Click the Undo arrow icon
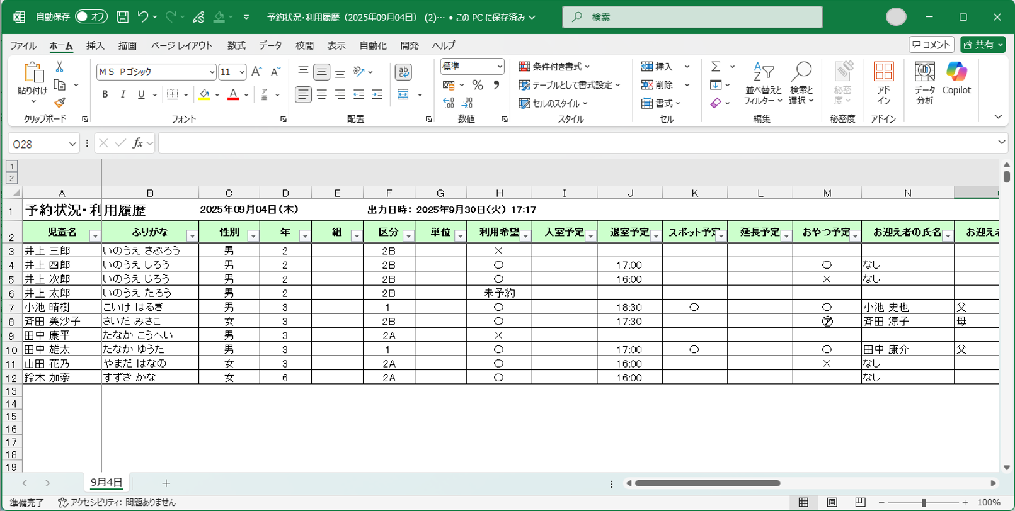The width and height of the screenshot is (1015, 511). coord(143,17)
